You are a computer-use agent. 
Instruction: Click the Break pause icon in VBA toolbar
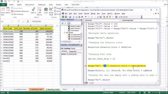coord(95,17)
